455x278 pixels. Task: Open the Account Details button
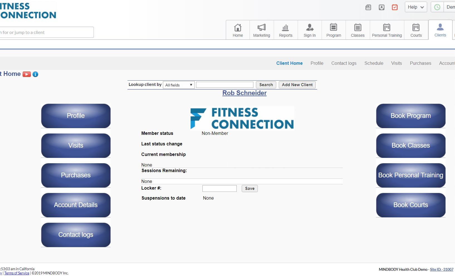(76, 205)
